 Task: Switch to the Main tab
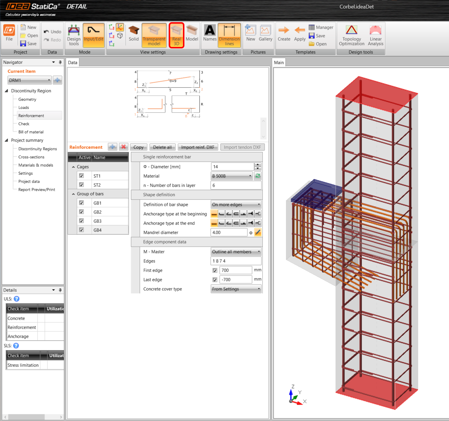click(279, 62)
